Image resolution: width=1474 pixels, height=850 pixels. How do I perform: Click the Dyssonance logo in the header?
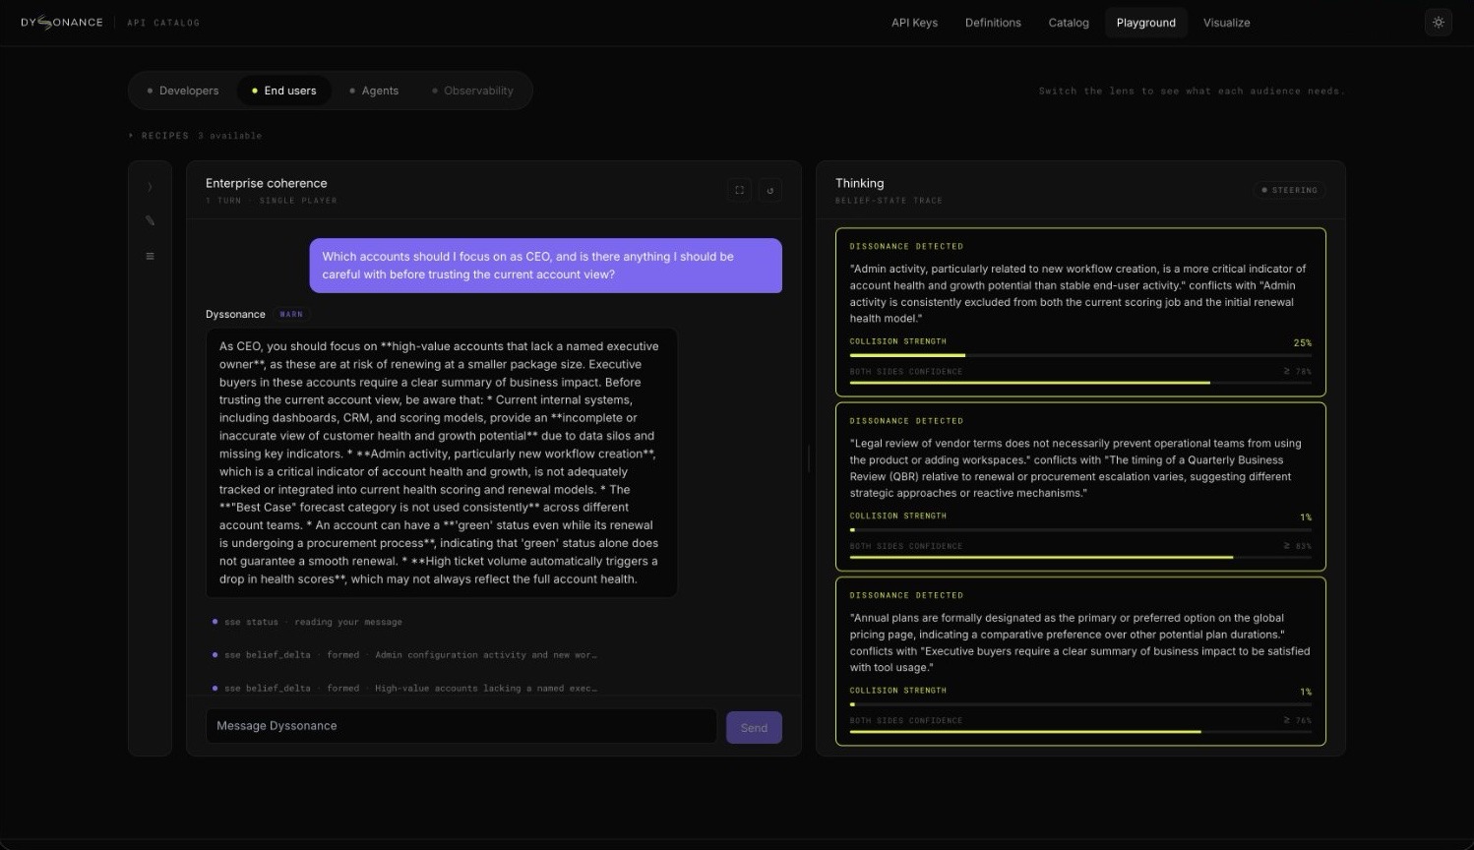[x=61, y=23]
